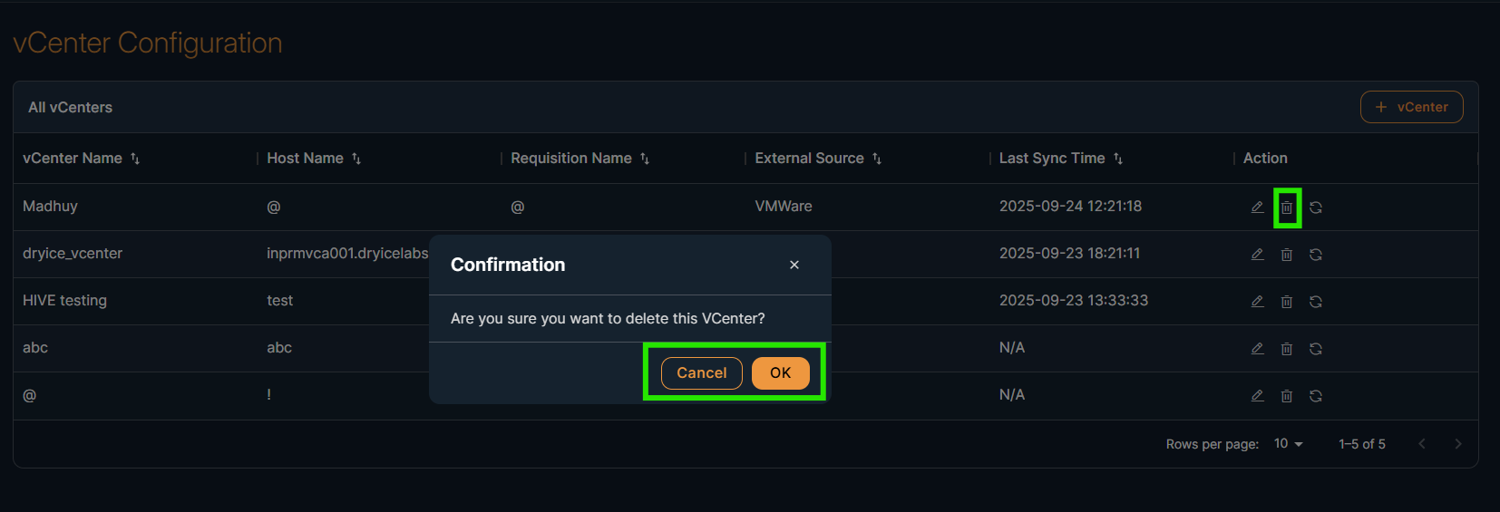Sort by Requisition Name column
1500x512 pixels.
pos(645,159)
